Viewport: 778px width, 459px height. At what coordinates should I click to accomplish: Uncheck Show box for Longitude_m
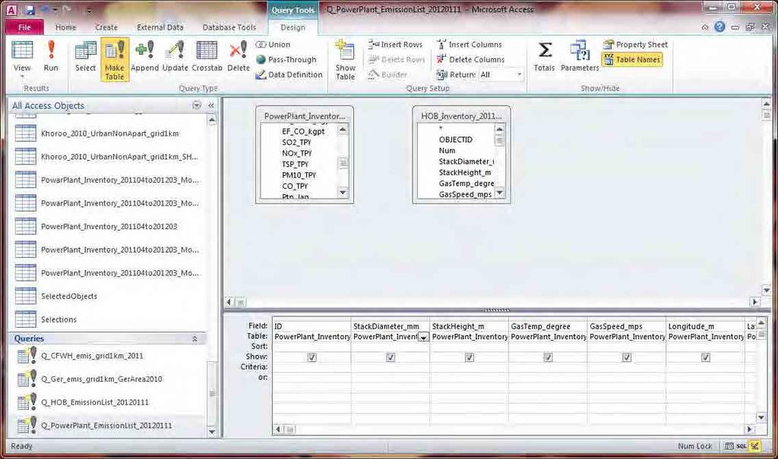click(x=706, y=357)
